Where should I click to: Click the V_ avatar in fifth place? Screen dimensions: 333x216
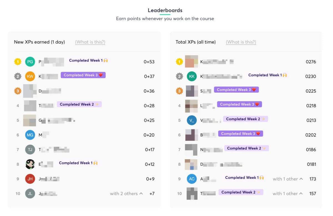click(192, 120)
